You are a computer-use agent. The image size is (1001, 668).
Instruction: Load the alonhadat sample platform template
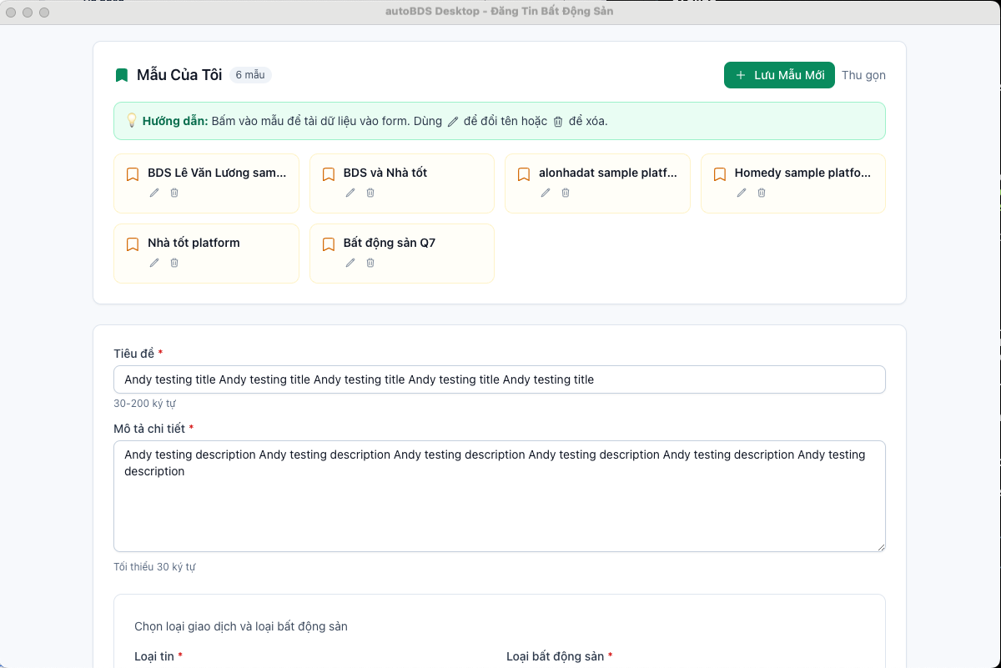(x=597, y=183)
